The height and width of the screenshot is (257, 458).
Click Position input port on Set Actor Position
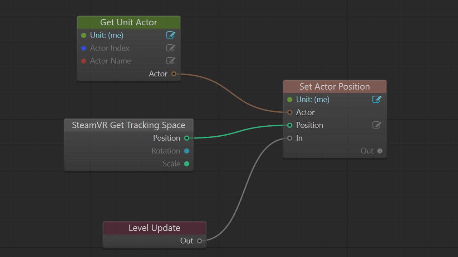pyautogui.click(x=290, y=125)
